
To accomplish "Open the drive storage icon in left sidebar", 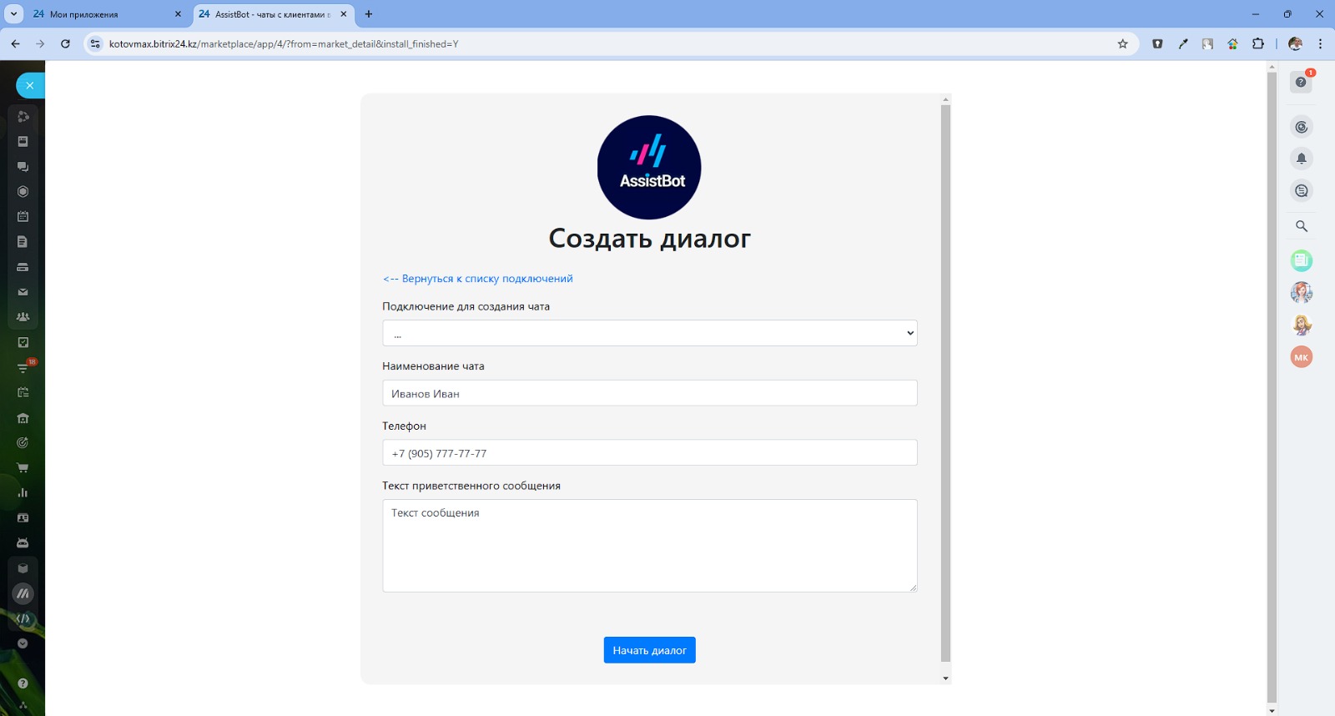I will point(23,267).
